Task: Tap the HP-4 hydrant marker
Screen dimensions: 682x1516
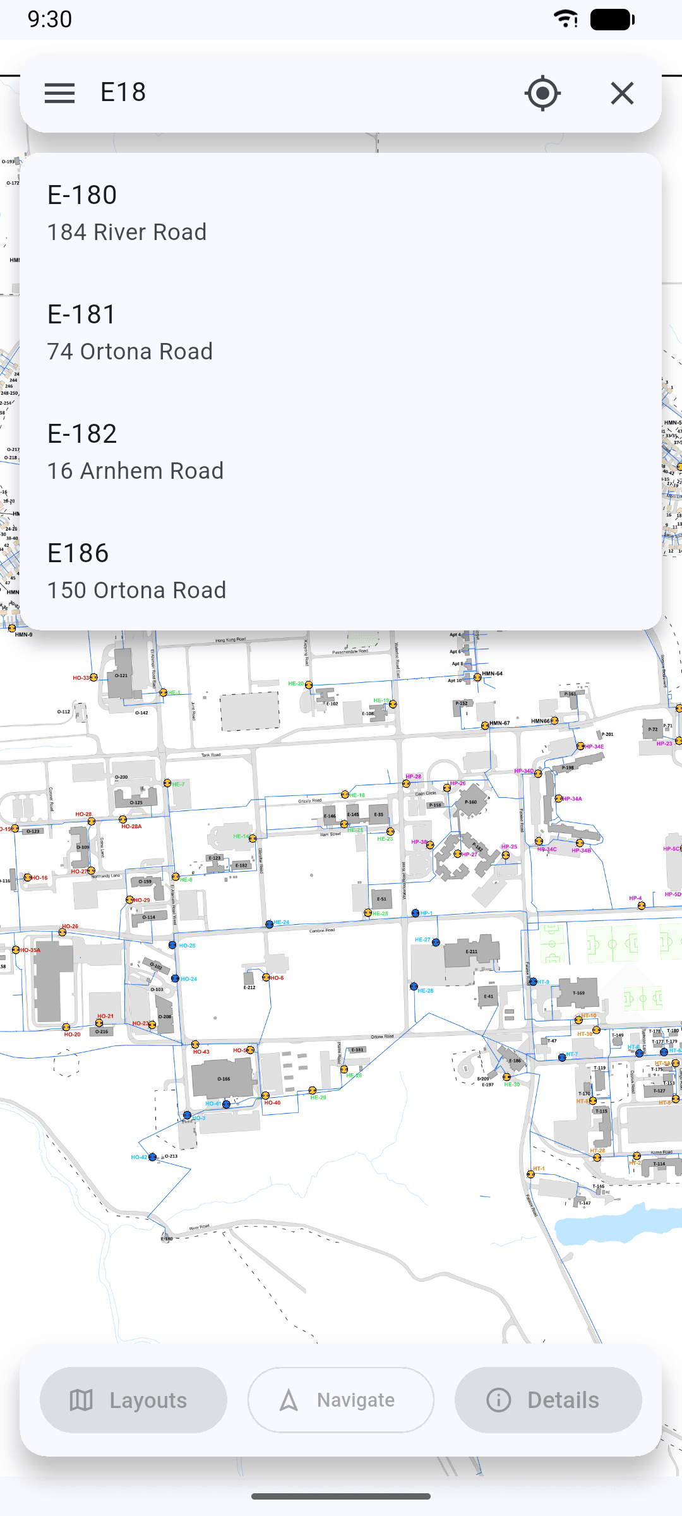Action: 642,905
